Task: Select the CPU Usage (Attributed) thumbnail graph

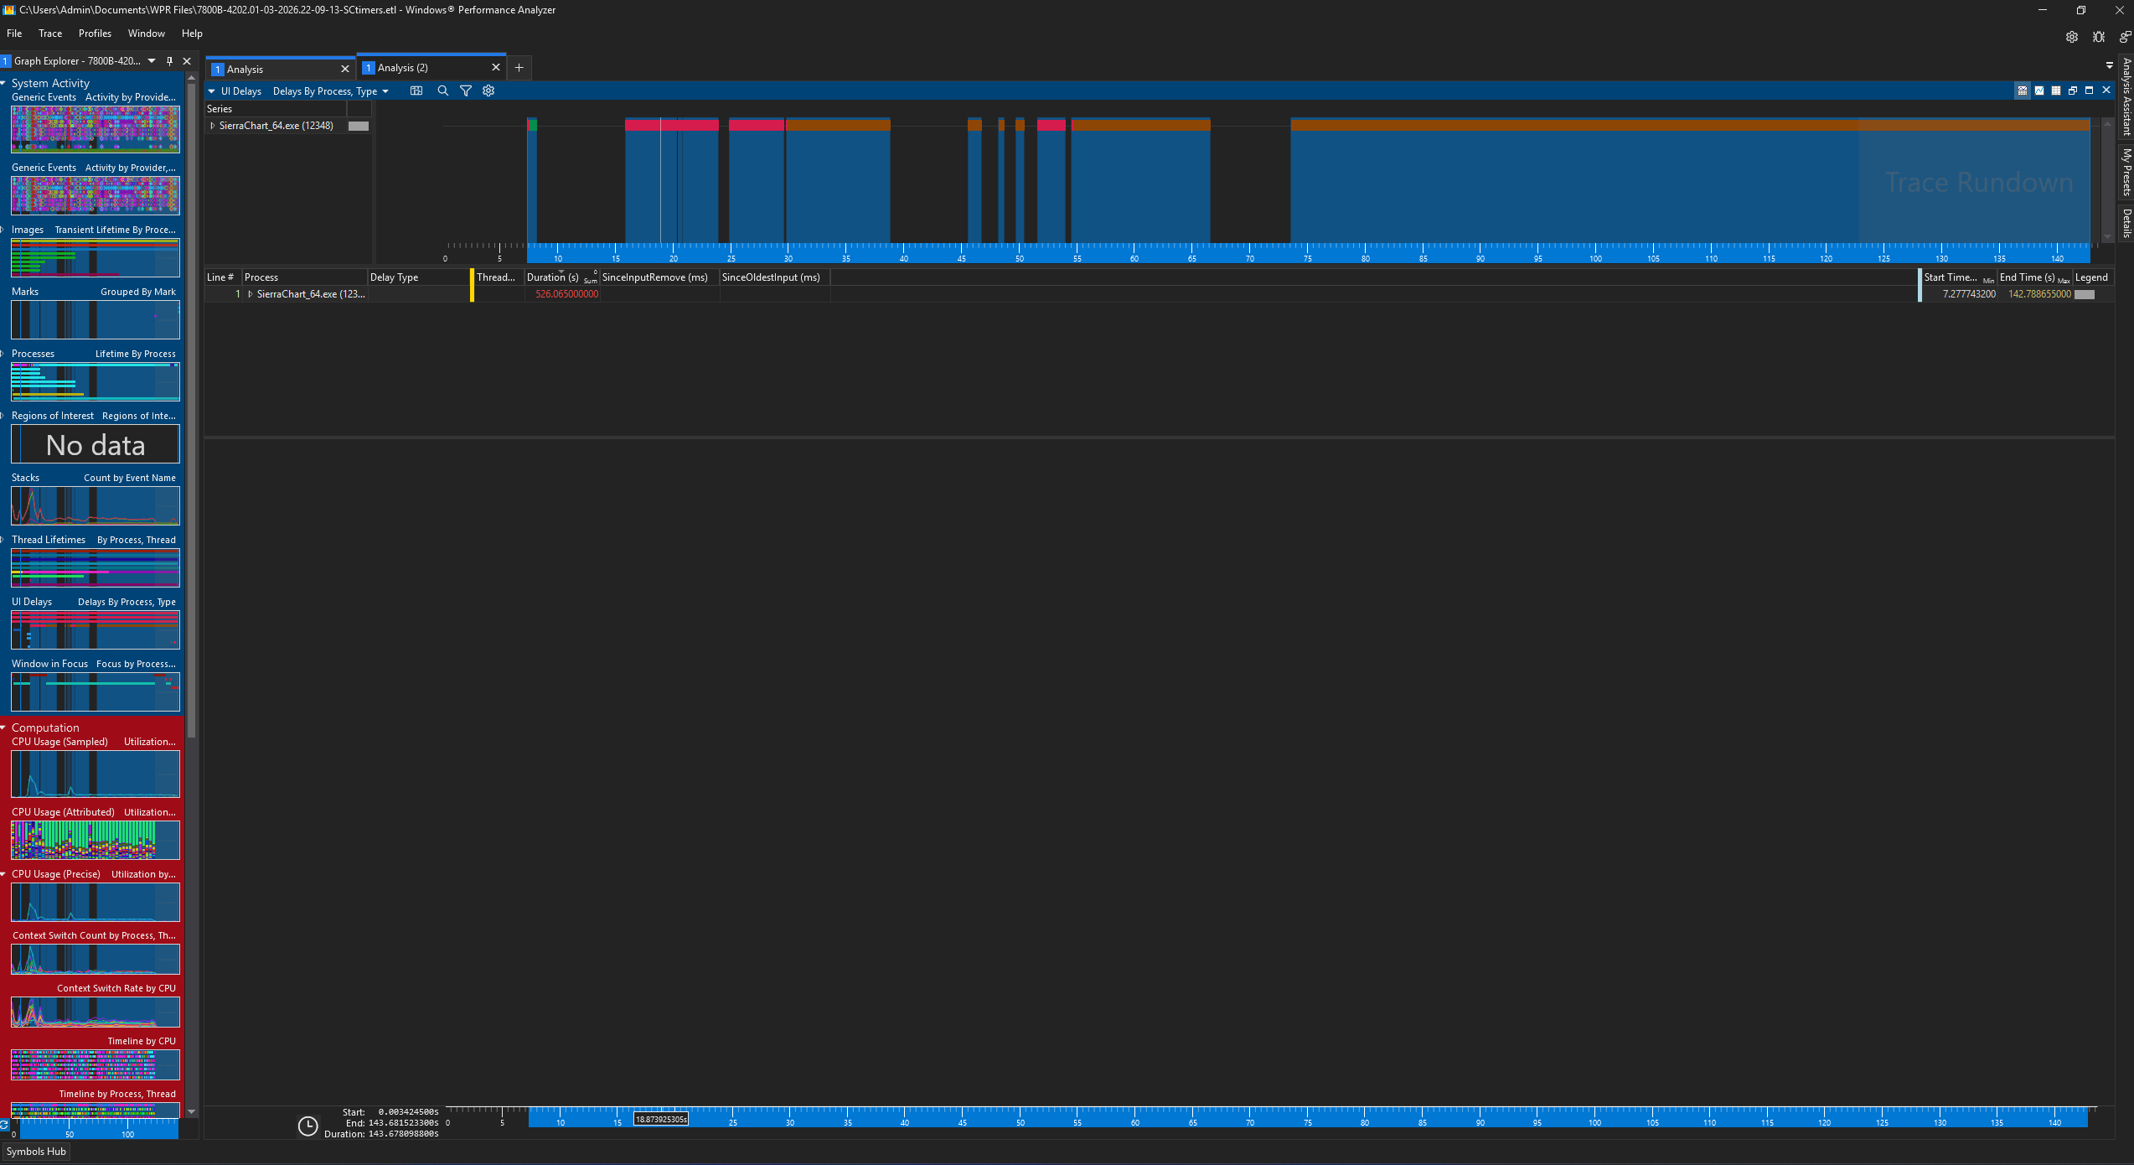Action: click(95, 839)
